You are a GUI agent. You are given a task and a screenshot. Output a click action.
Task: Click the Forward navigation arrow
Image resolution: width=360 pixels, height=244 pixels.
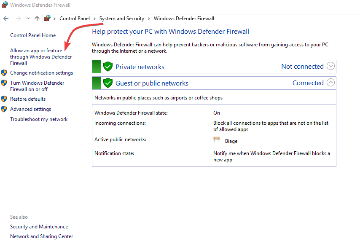click(19, 19)
